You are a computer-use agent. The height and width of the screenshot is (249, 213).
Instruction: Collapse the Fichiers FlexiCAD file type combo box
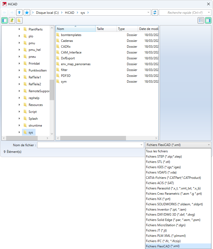(178, 145)
